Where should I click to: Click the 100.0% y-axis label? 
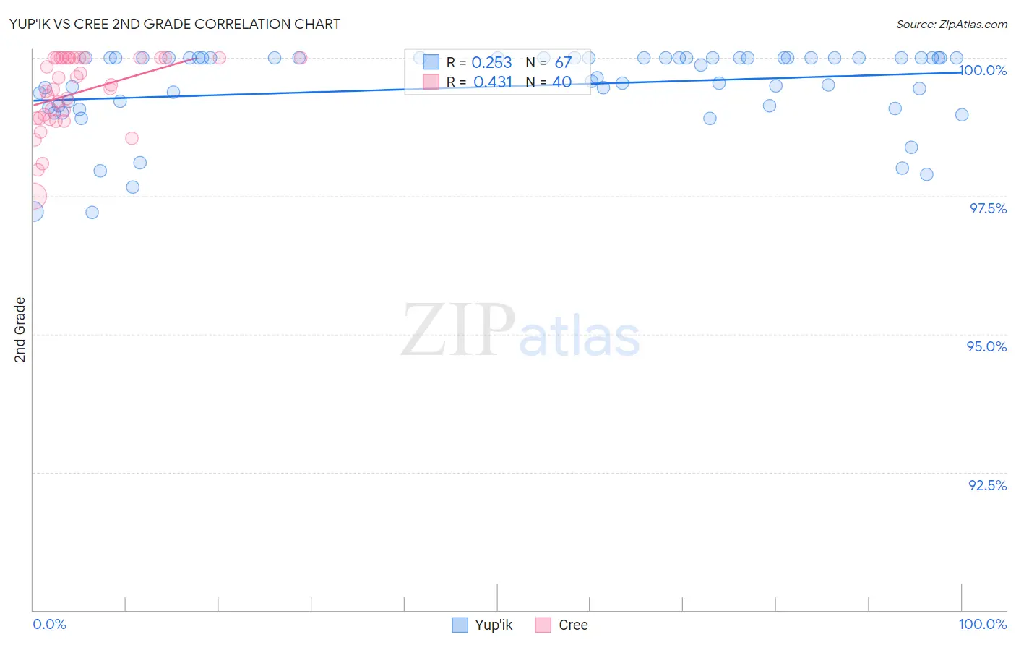[983, 71]
